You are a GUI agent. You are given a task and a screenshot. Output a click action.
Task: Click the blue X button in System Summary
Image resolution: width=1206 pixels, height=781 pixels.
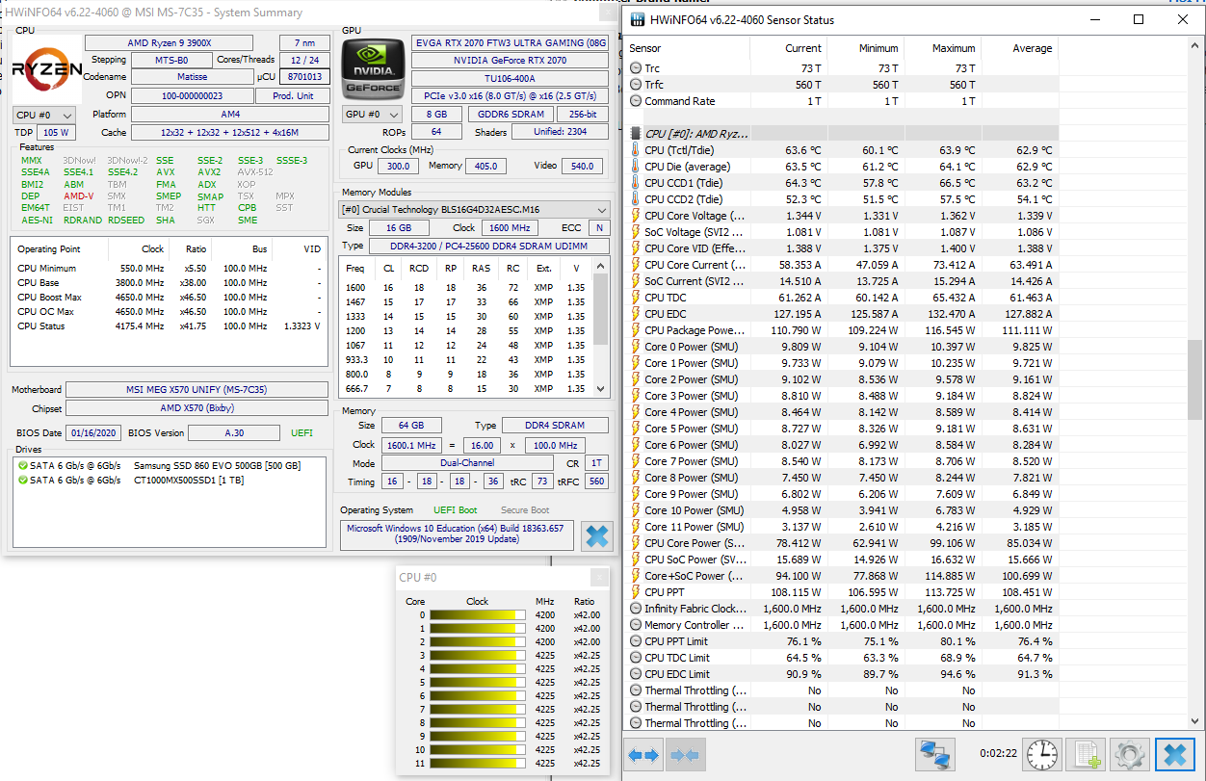point(597,536)
